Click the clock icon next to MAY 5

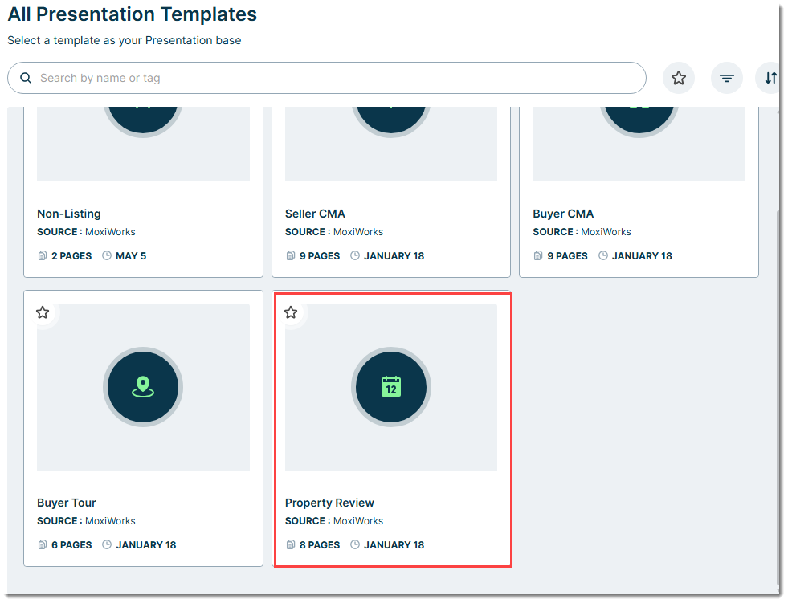107,256
